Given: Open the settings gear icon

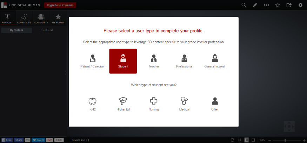Looking at the screenshot, I should (x=300, y=5).
